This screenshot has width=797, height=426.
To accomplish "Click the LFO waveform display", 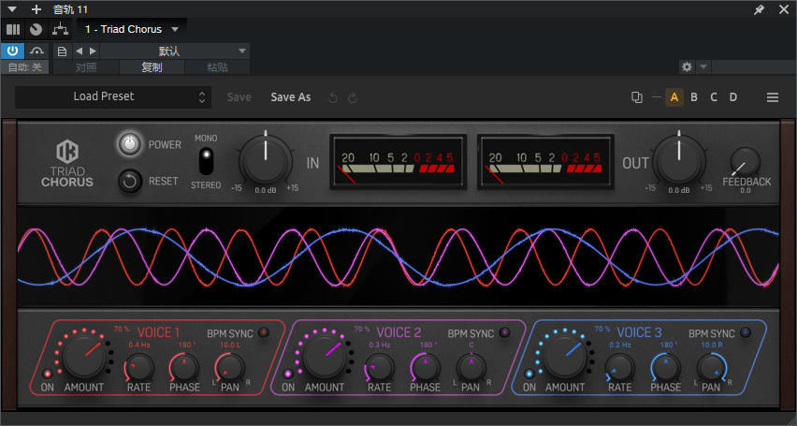I will 398,257.
